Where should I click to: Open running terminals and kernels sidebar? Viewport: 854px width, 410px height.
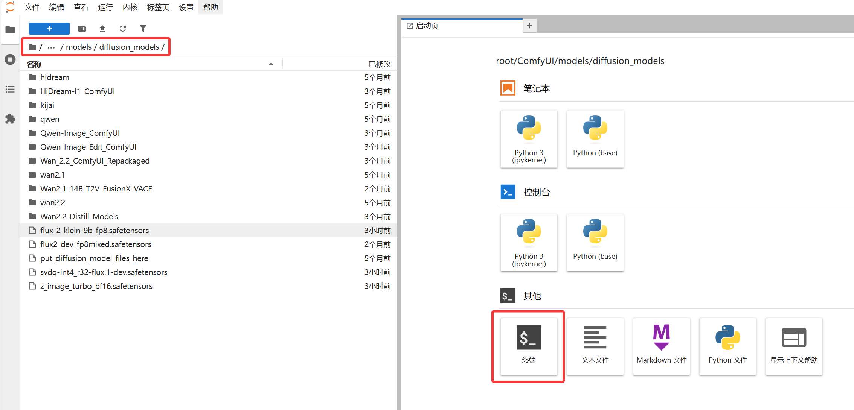tap(10, 59)
